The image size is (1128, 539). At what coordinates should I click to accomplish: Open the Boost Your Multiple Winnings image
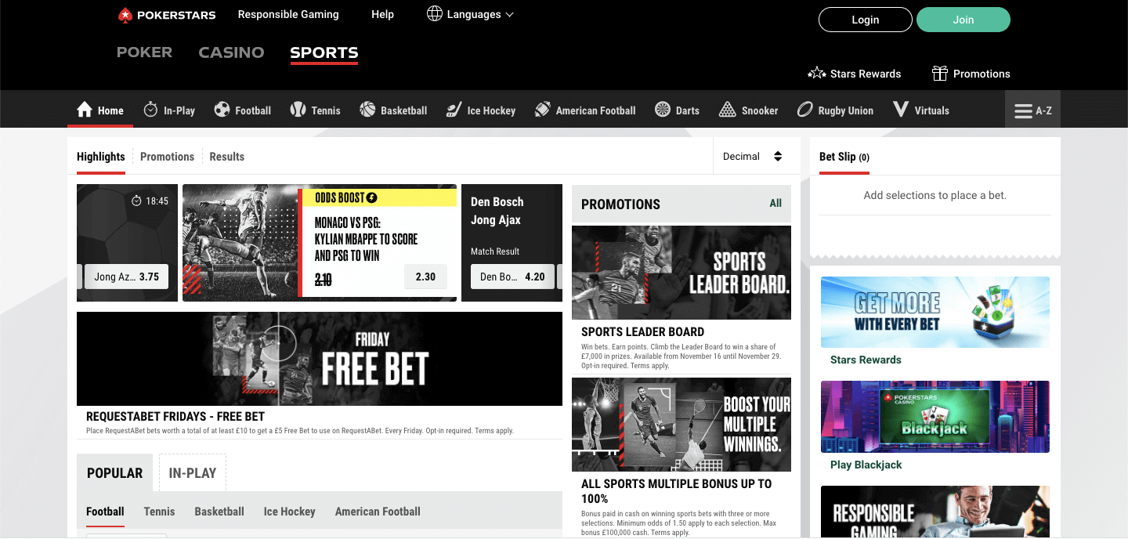point(681,425)
